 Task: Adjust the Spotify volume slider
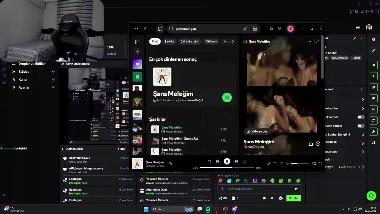point(300,164)
